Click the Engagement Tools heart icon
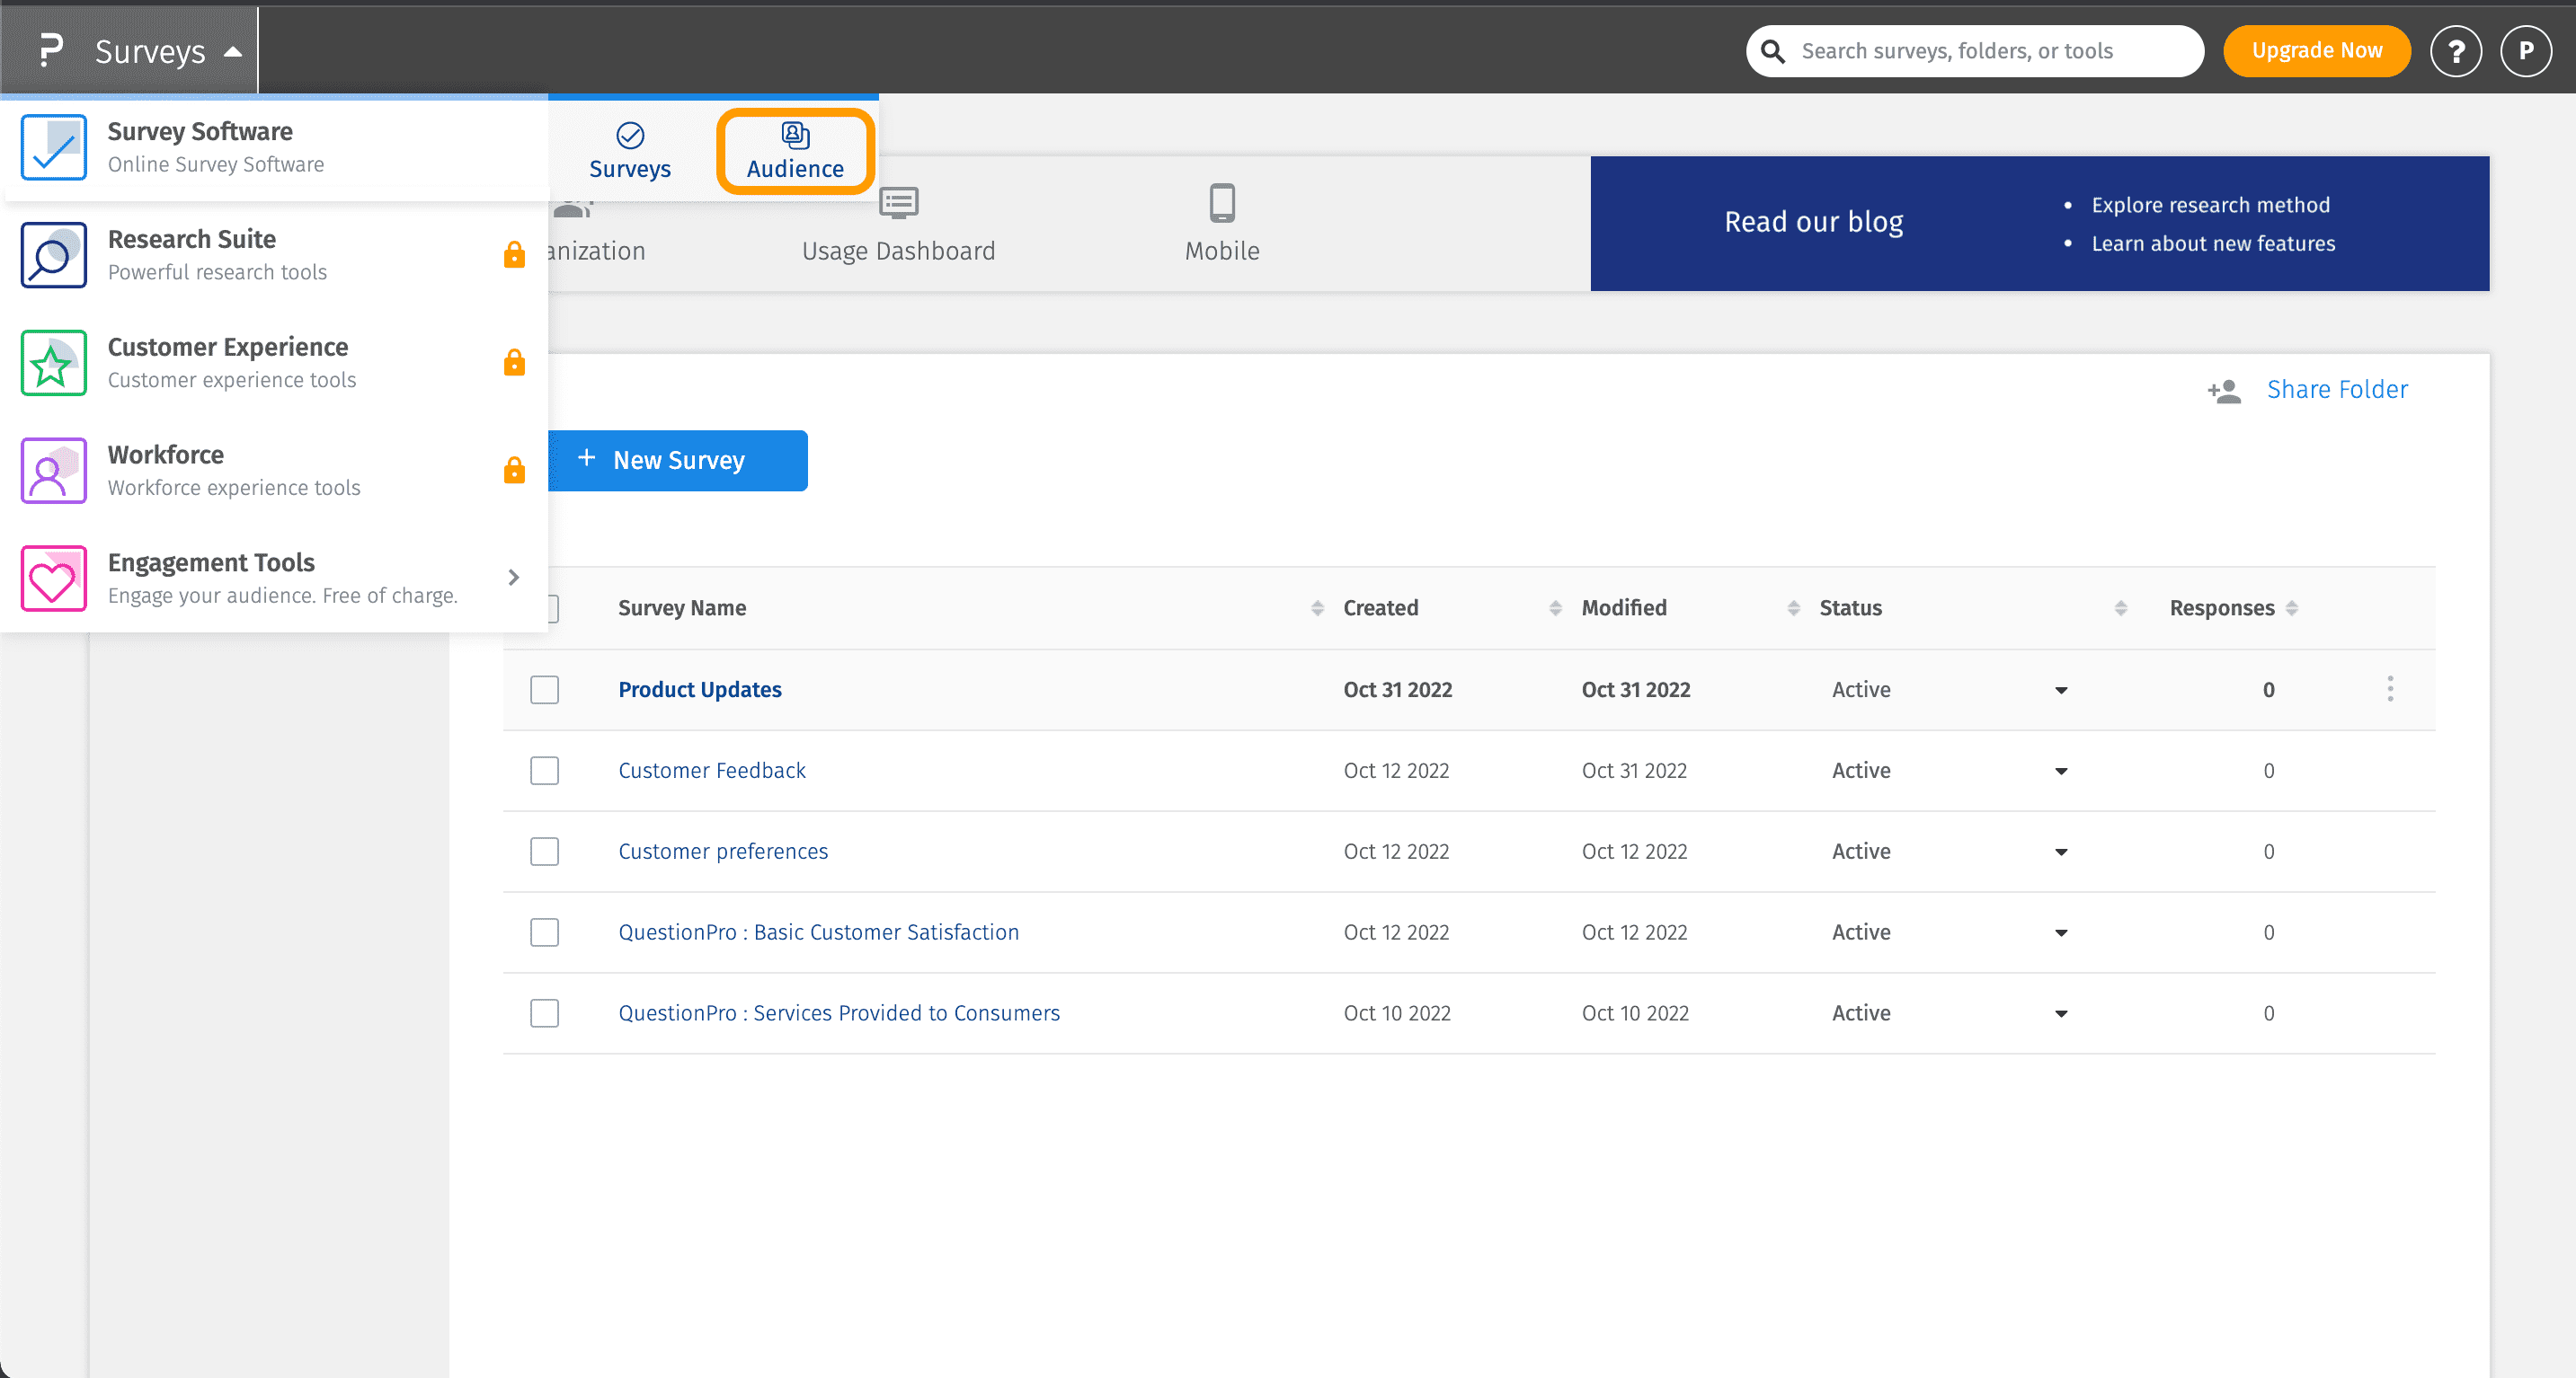This screenshot has width=2576, height=1378. point(53,579)
